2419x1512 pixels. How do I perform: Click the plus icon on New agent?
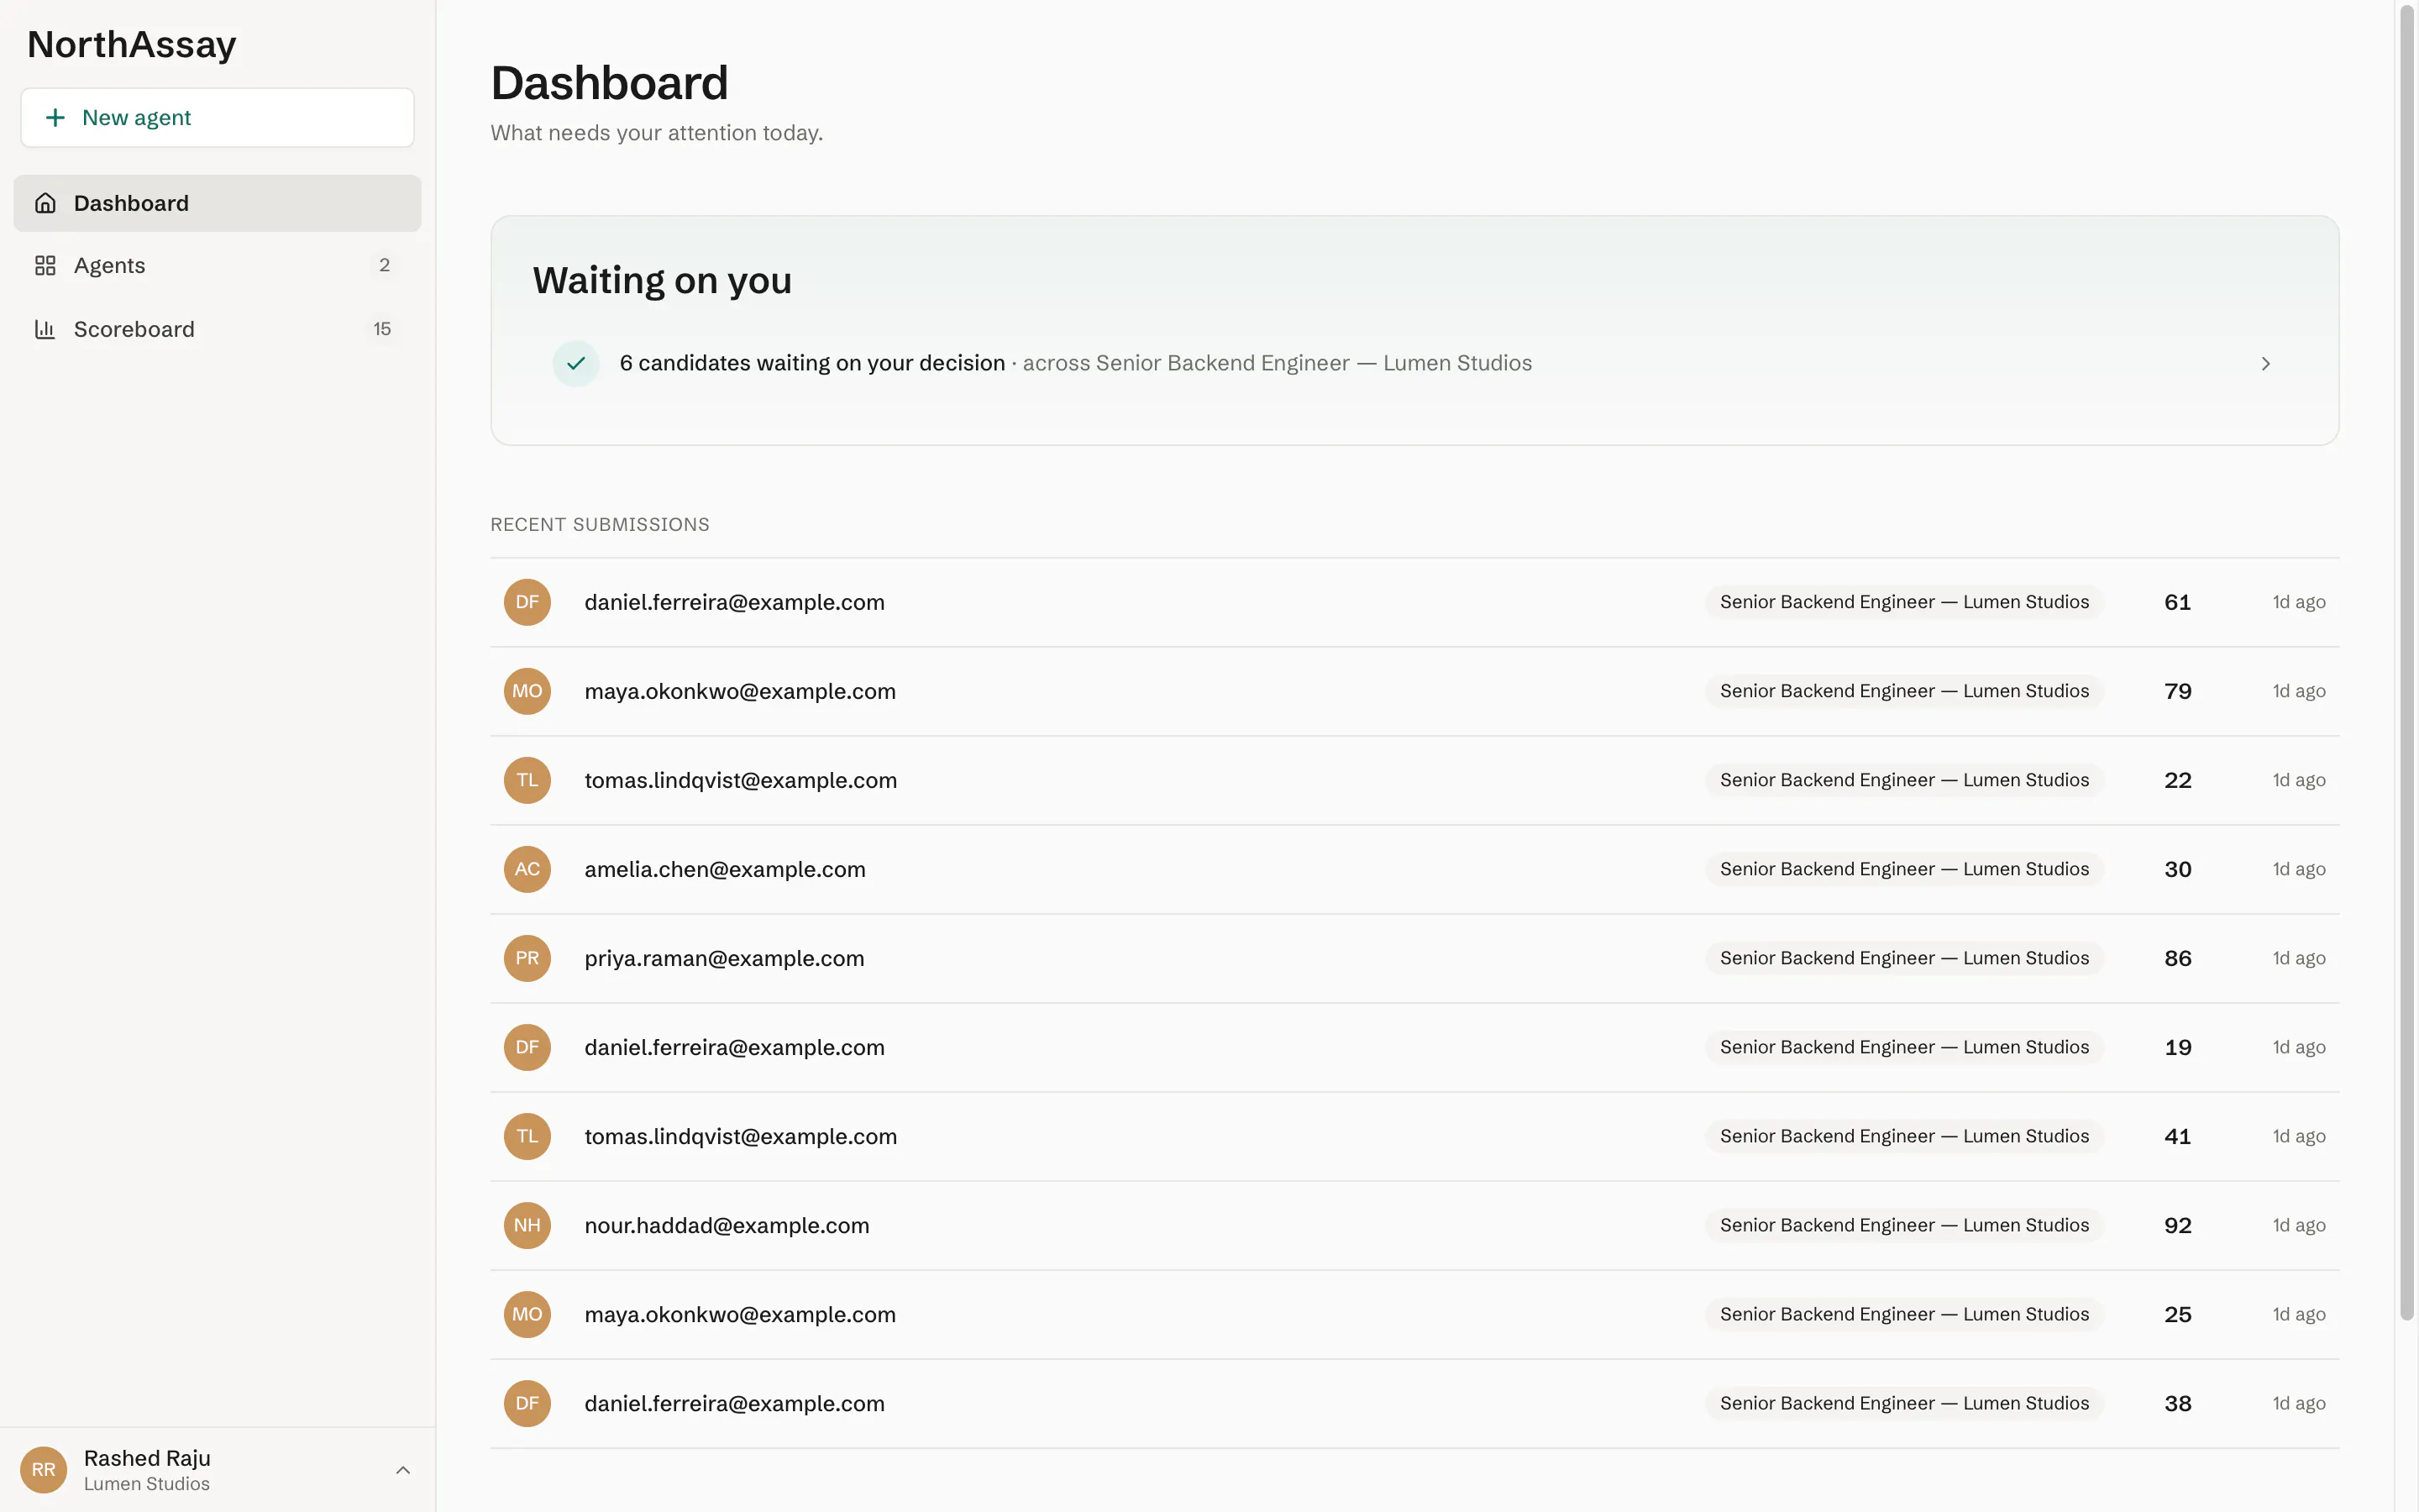pyautogui.click(x=56, y=118)
